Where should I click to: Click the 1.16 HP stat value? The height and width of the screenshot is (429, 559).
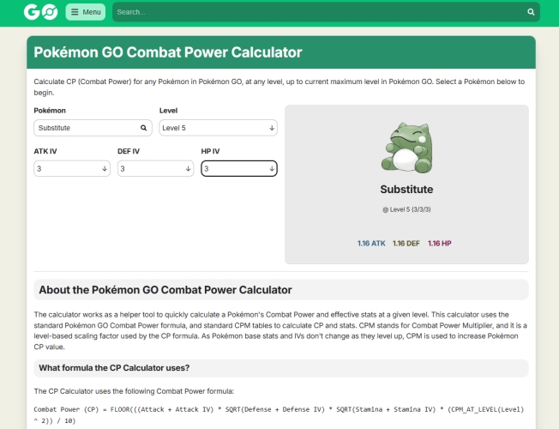tap(440, 244)
